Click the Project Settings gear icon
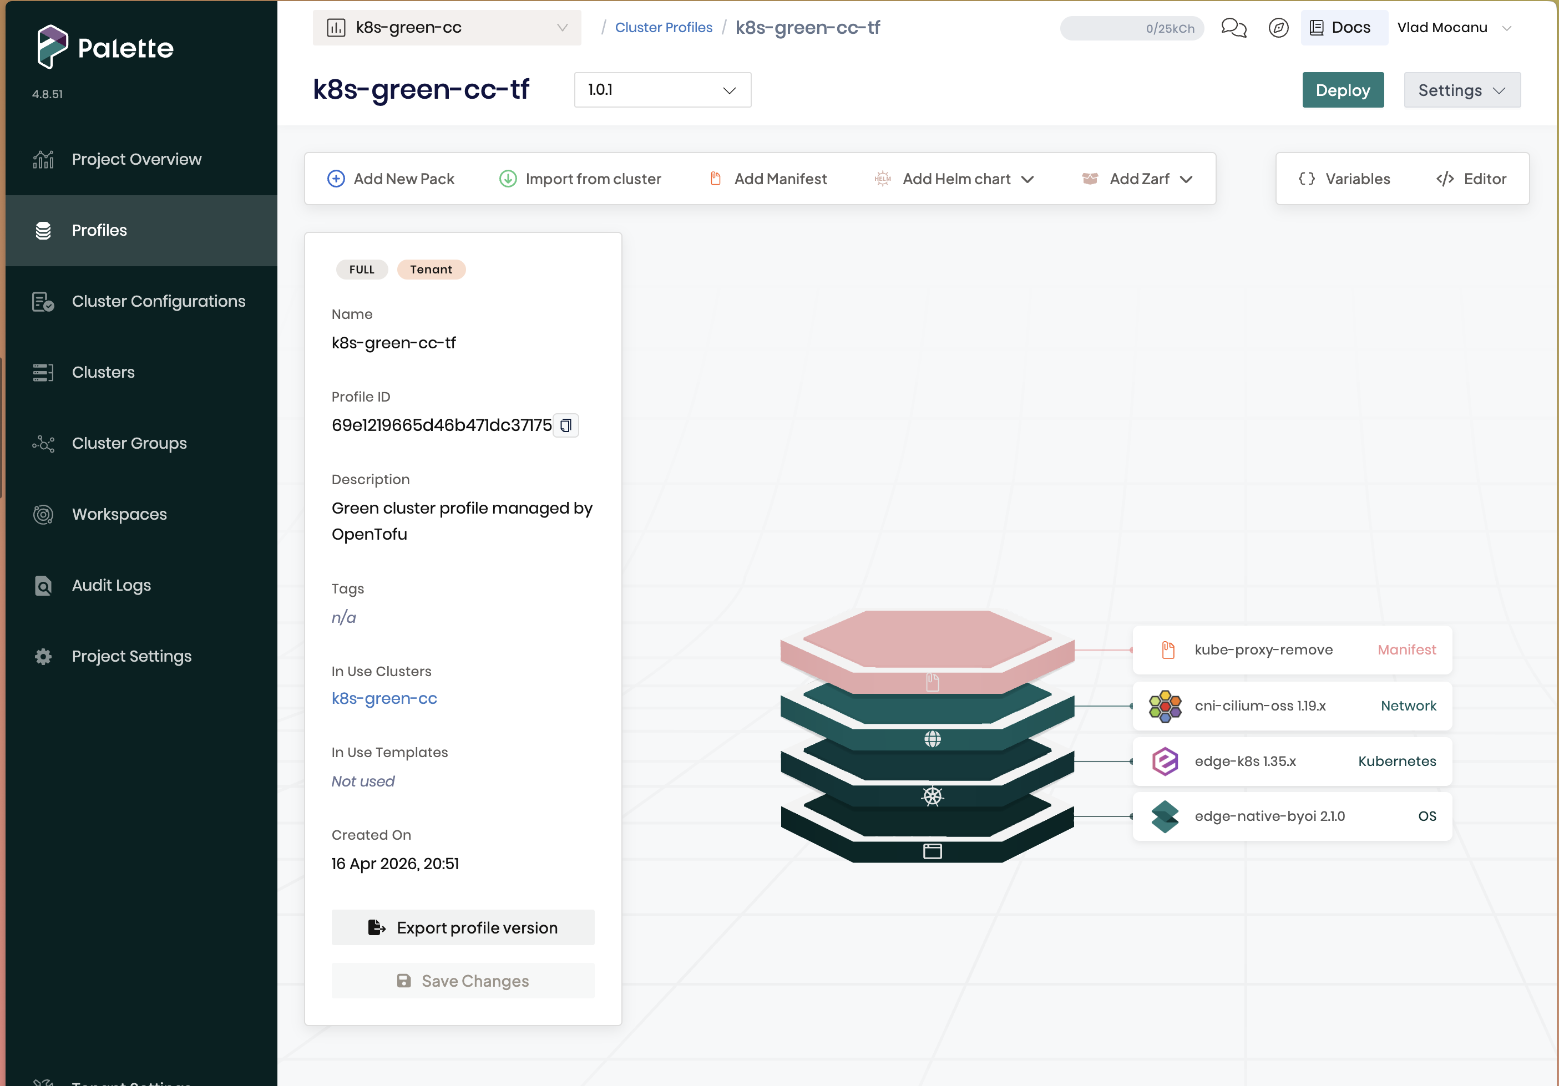This screenshot has width=1559, height=1086. pos(43,656)
